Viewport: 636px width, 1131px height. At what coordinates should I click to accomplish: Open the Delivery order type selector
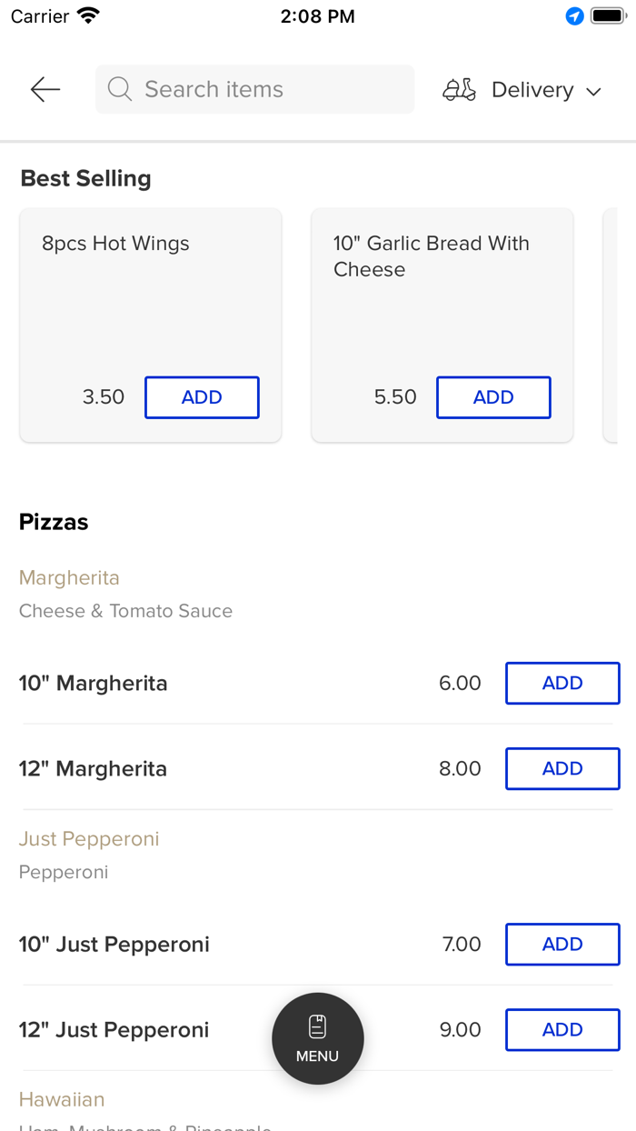(x=532, y=90)
